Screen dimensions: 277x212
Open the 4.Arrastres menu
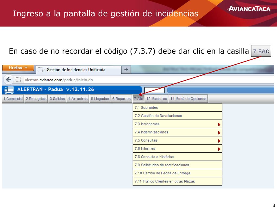click(78, 99)
